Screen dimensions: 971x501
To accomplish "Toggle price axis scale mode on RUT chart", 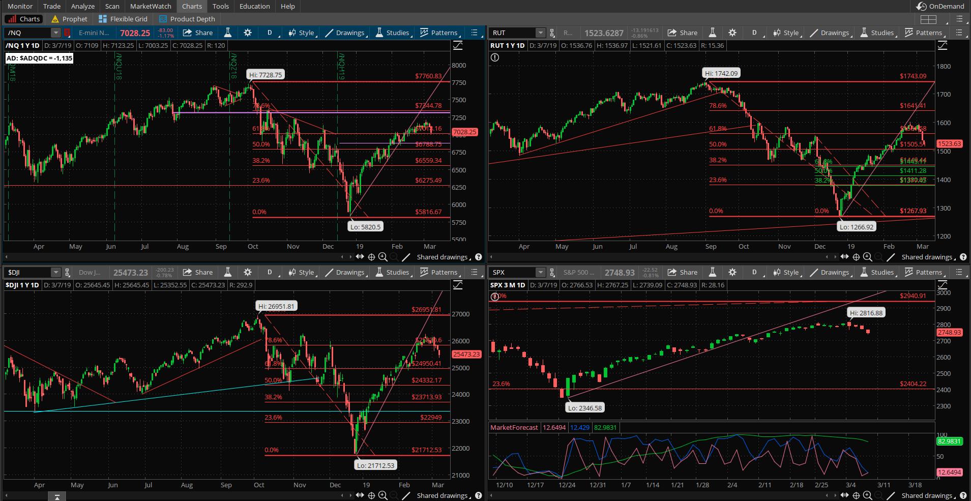I will [942, 45].
